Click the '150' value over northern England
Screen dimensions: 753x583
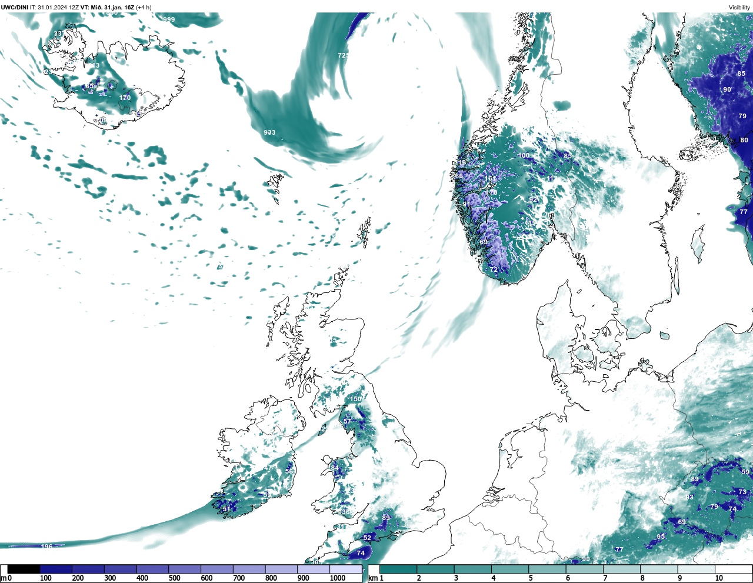click(x=356, y=399)
